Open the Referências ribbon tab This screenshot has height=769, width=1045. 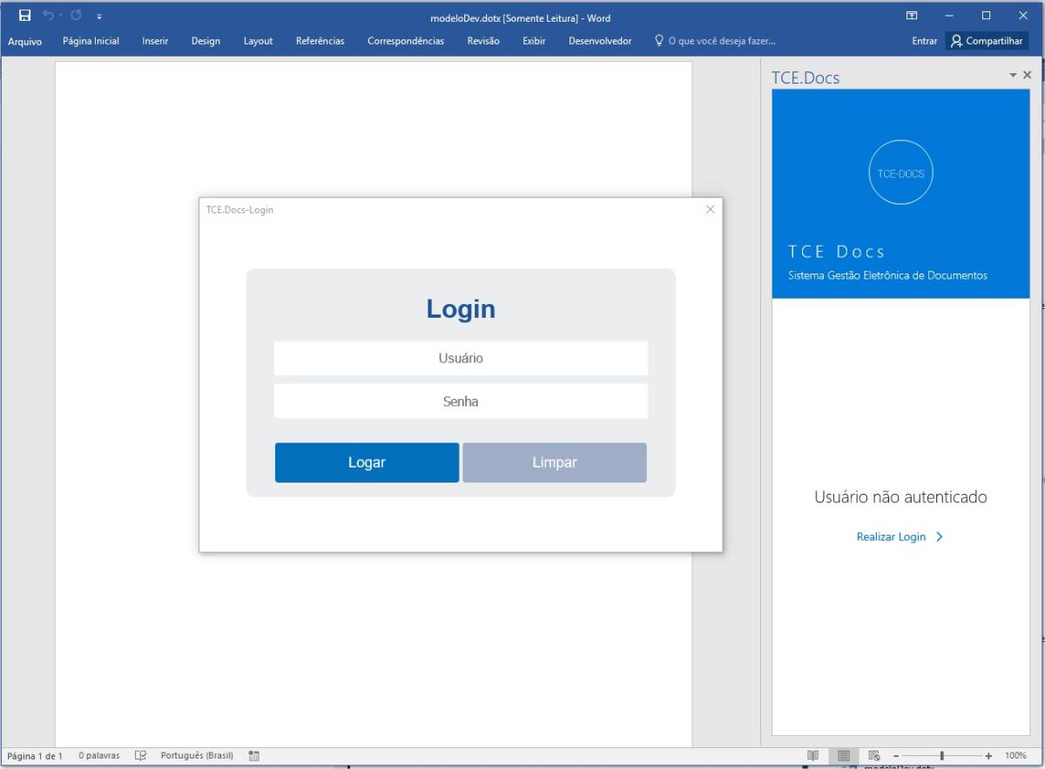tap(320, 41)
